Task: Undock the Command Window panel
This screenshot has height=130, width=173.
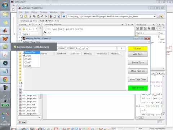Action: point(129,25)
